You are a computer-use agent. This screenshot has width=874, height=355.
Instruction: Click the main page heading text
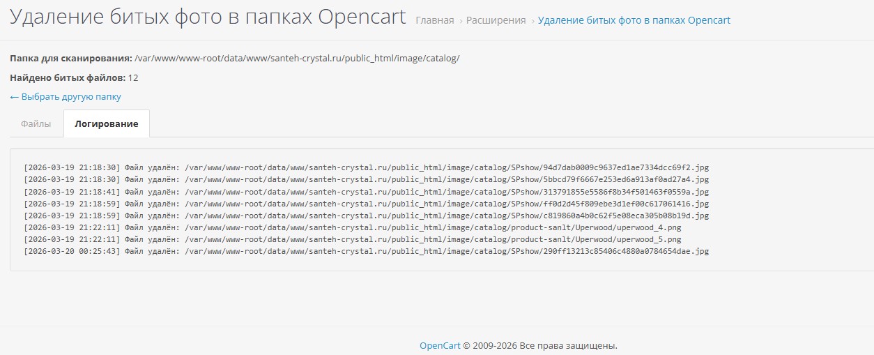(x=207, y=17)
